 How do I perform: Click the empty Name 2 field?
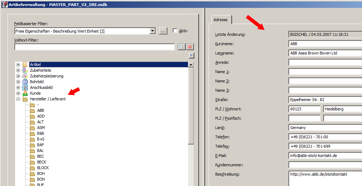[x=325, y=81]
